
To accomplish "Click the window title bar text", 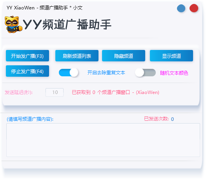I will [45, 8].
